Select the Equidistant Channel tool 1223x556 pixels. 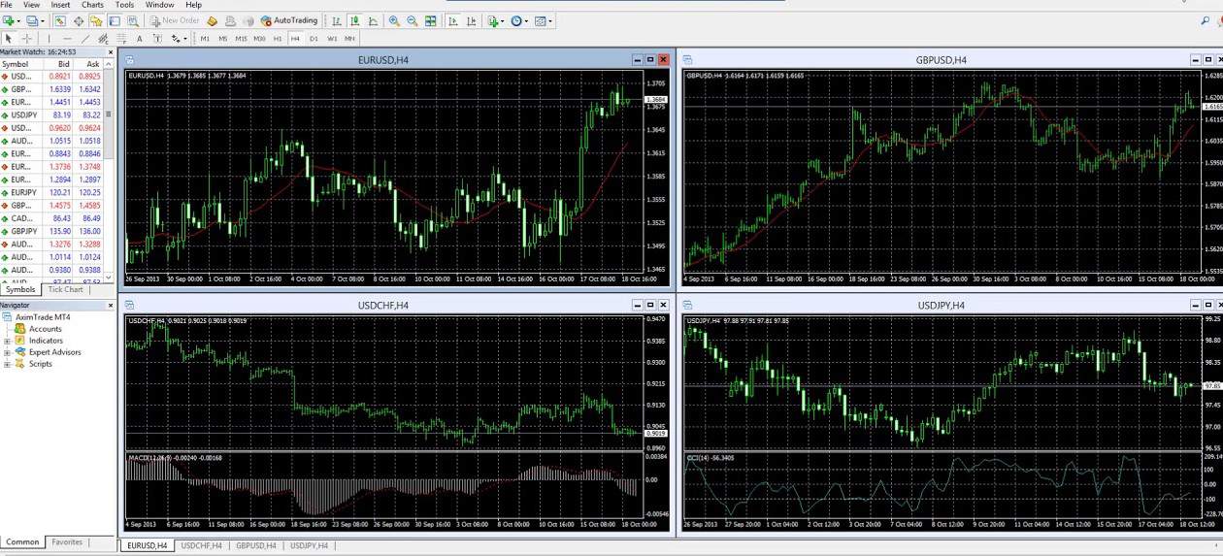click(104, 39)
